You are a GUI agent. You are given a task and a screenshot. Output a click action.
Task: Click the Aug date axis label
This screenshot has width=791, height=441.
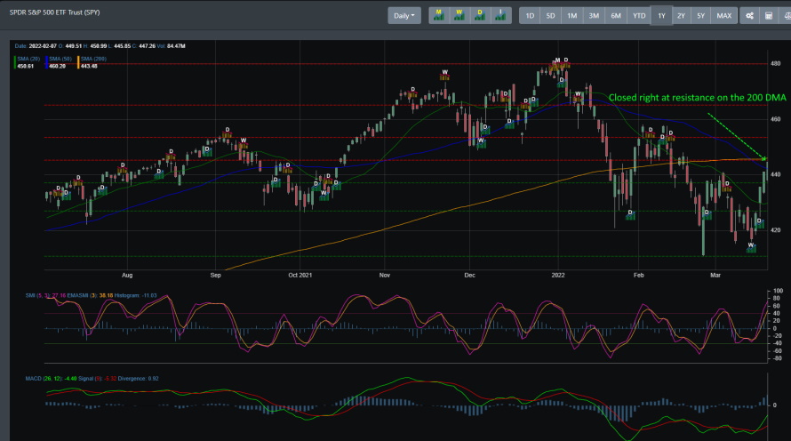coord(127,275)
